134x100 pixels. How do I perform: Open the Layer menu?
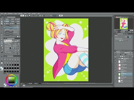tap(15, 14)
